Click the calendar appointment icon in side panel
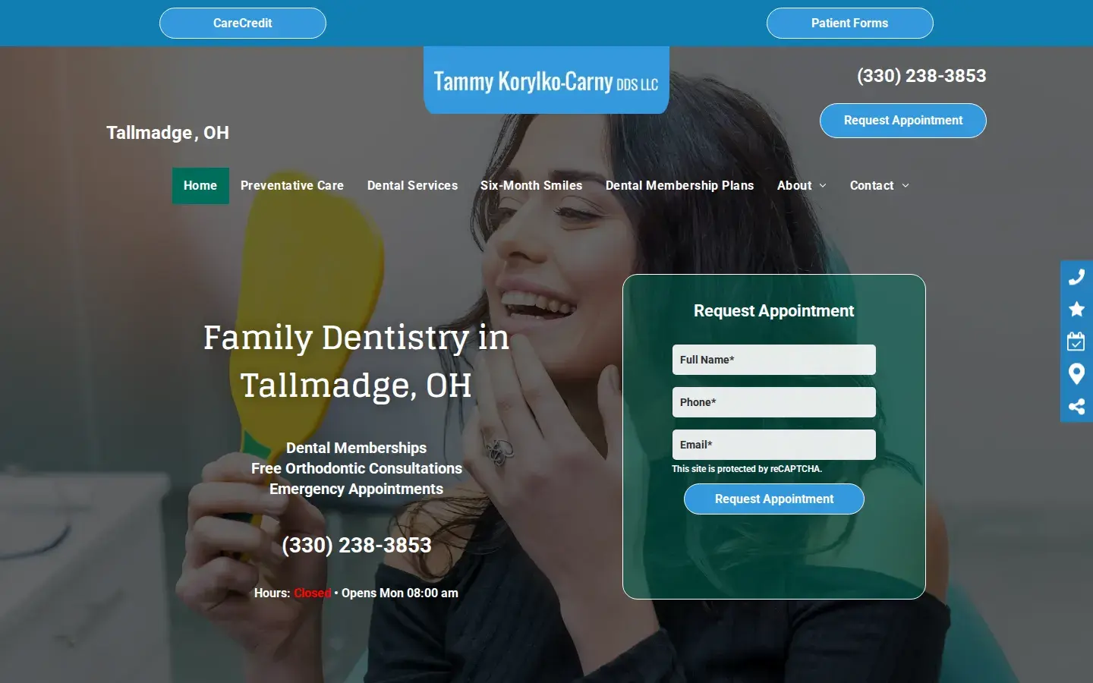This screenshot has width=1093, height=683. point(1076,341)
